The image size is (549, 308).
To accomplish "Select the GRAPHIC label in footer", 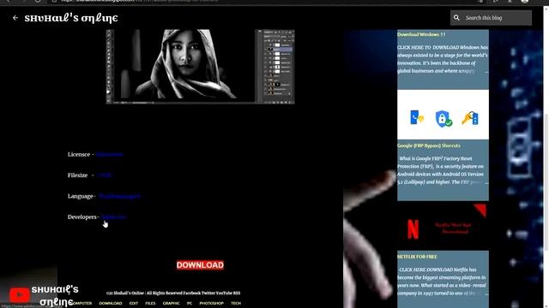I will pos(172,303).
